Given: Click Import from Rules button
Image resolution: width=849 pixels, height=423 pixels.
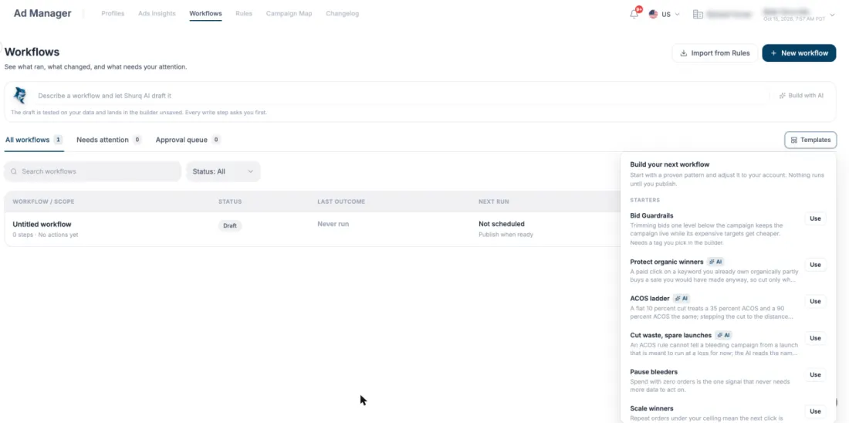Looking at the screenshot, I should pos(715,53).
